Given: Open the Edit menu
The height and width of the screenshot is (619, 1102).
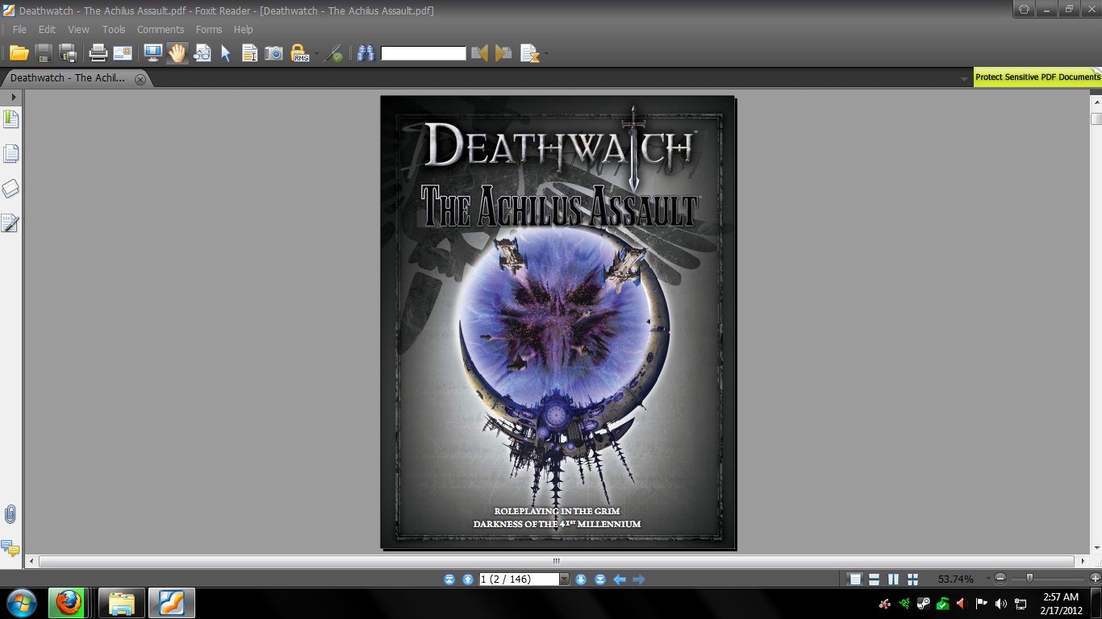Looking at the screenshot, I should point(47,29).
